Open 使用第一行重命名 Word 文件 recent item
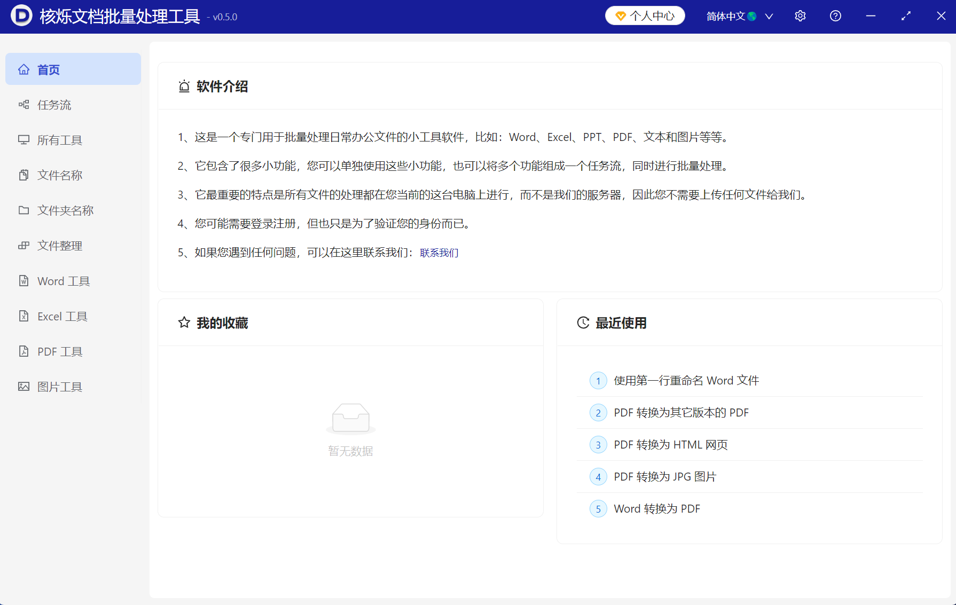This screenshot has width=956, height=605. tap(686, 380)
